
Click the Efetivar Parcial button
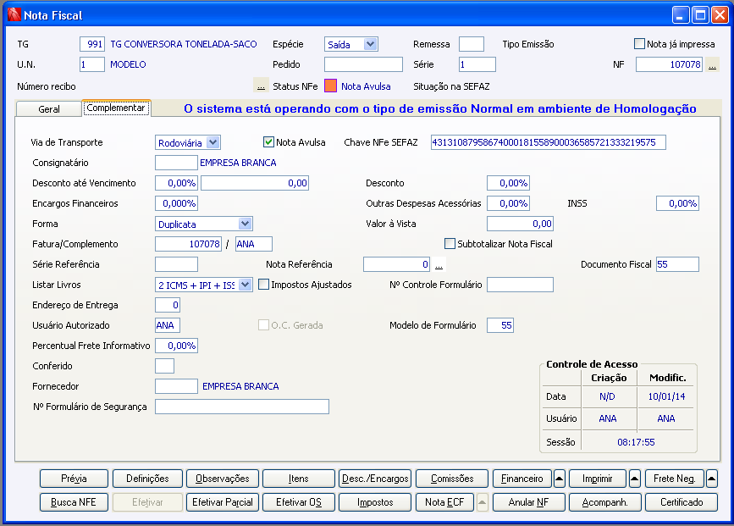[x=223, y=502]
